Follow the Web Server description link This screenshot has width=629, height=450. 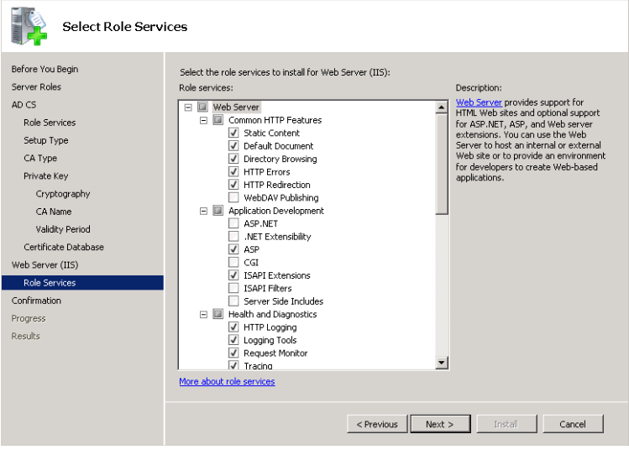point(479,102)
